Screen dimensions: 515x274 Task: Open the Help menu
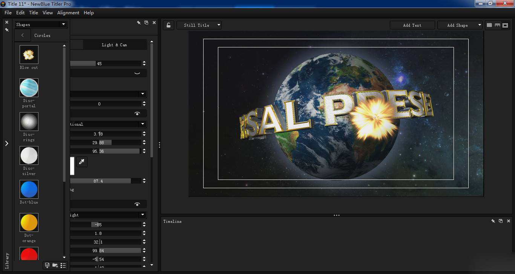tap(89, 13)
